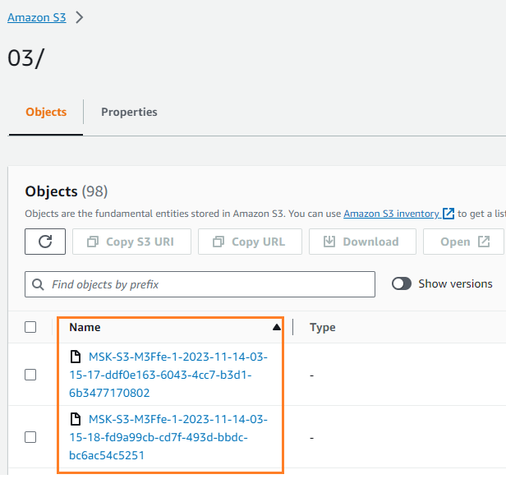The image size is (506, 479).
Task: Click the search magnifier icon
Action: click(38, 284)
